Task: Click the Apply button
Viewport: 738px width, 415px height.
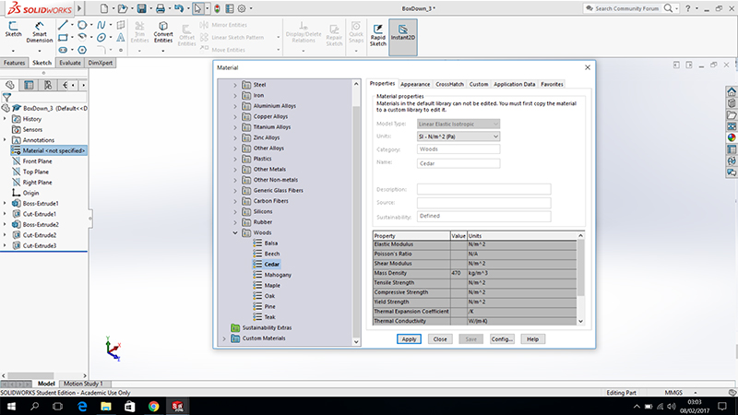Action: (x=409, y=339)
